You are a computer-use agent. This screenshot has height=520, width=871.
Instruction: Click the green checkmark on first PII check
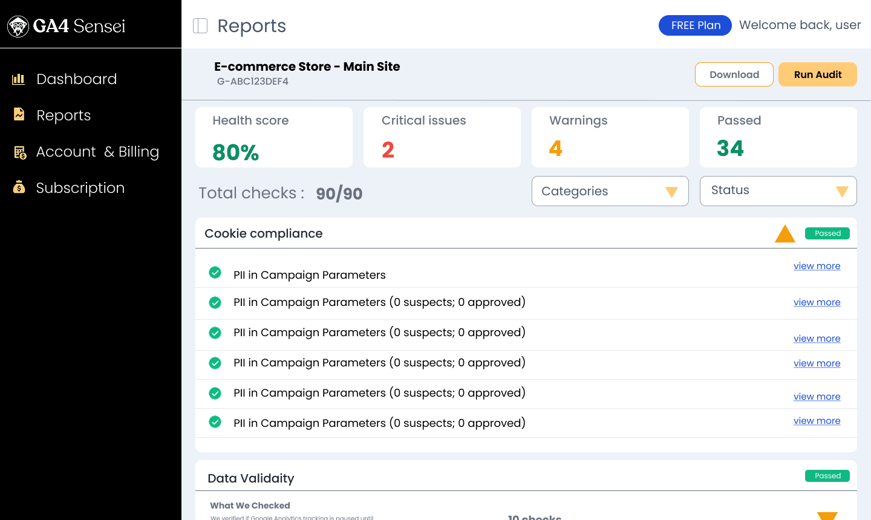click(215, 273)
